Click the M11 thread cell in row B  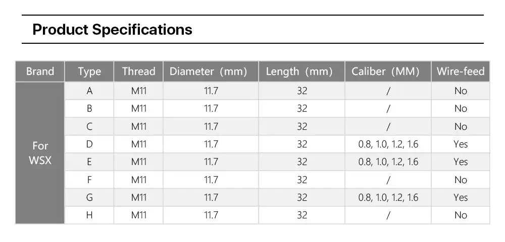point(138,109)
